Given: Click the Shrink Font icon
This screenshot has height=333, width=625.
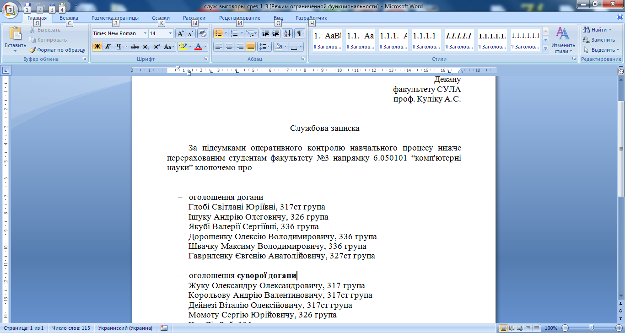Looking at the screenshot, I should [x=190, y=33].
